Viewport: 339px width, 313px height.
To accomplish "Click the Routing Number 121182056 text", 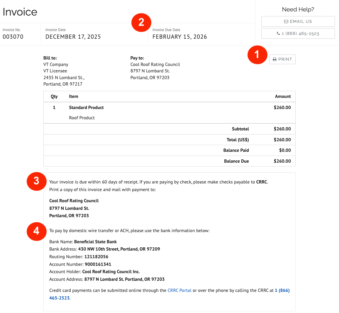I will (x=79, y=256).
